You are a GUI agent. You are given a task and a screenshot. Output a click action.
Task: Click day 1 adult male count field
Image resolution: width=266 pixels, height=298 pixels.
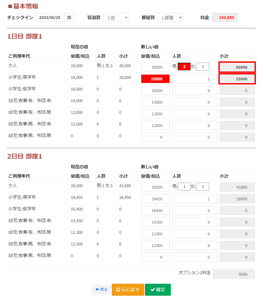click(x=184, y=67)
